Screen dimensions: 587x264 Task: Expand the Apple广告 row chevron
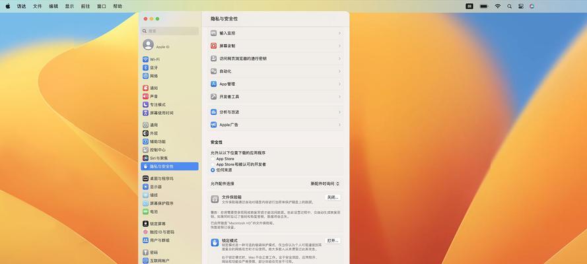click(339, 125)
